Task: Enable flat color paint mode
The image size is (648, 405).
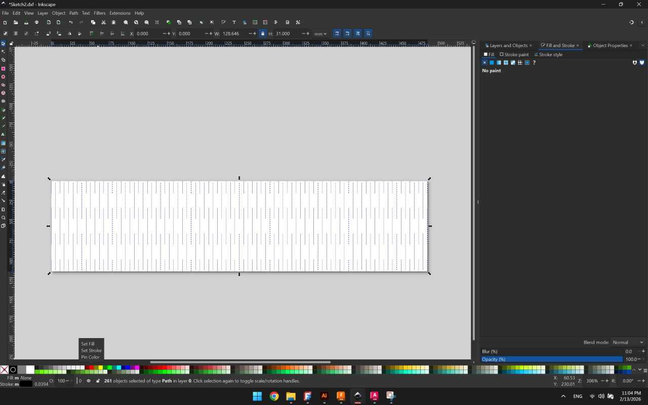Action: tap(491, 62)
